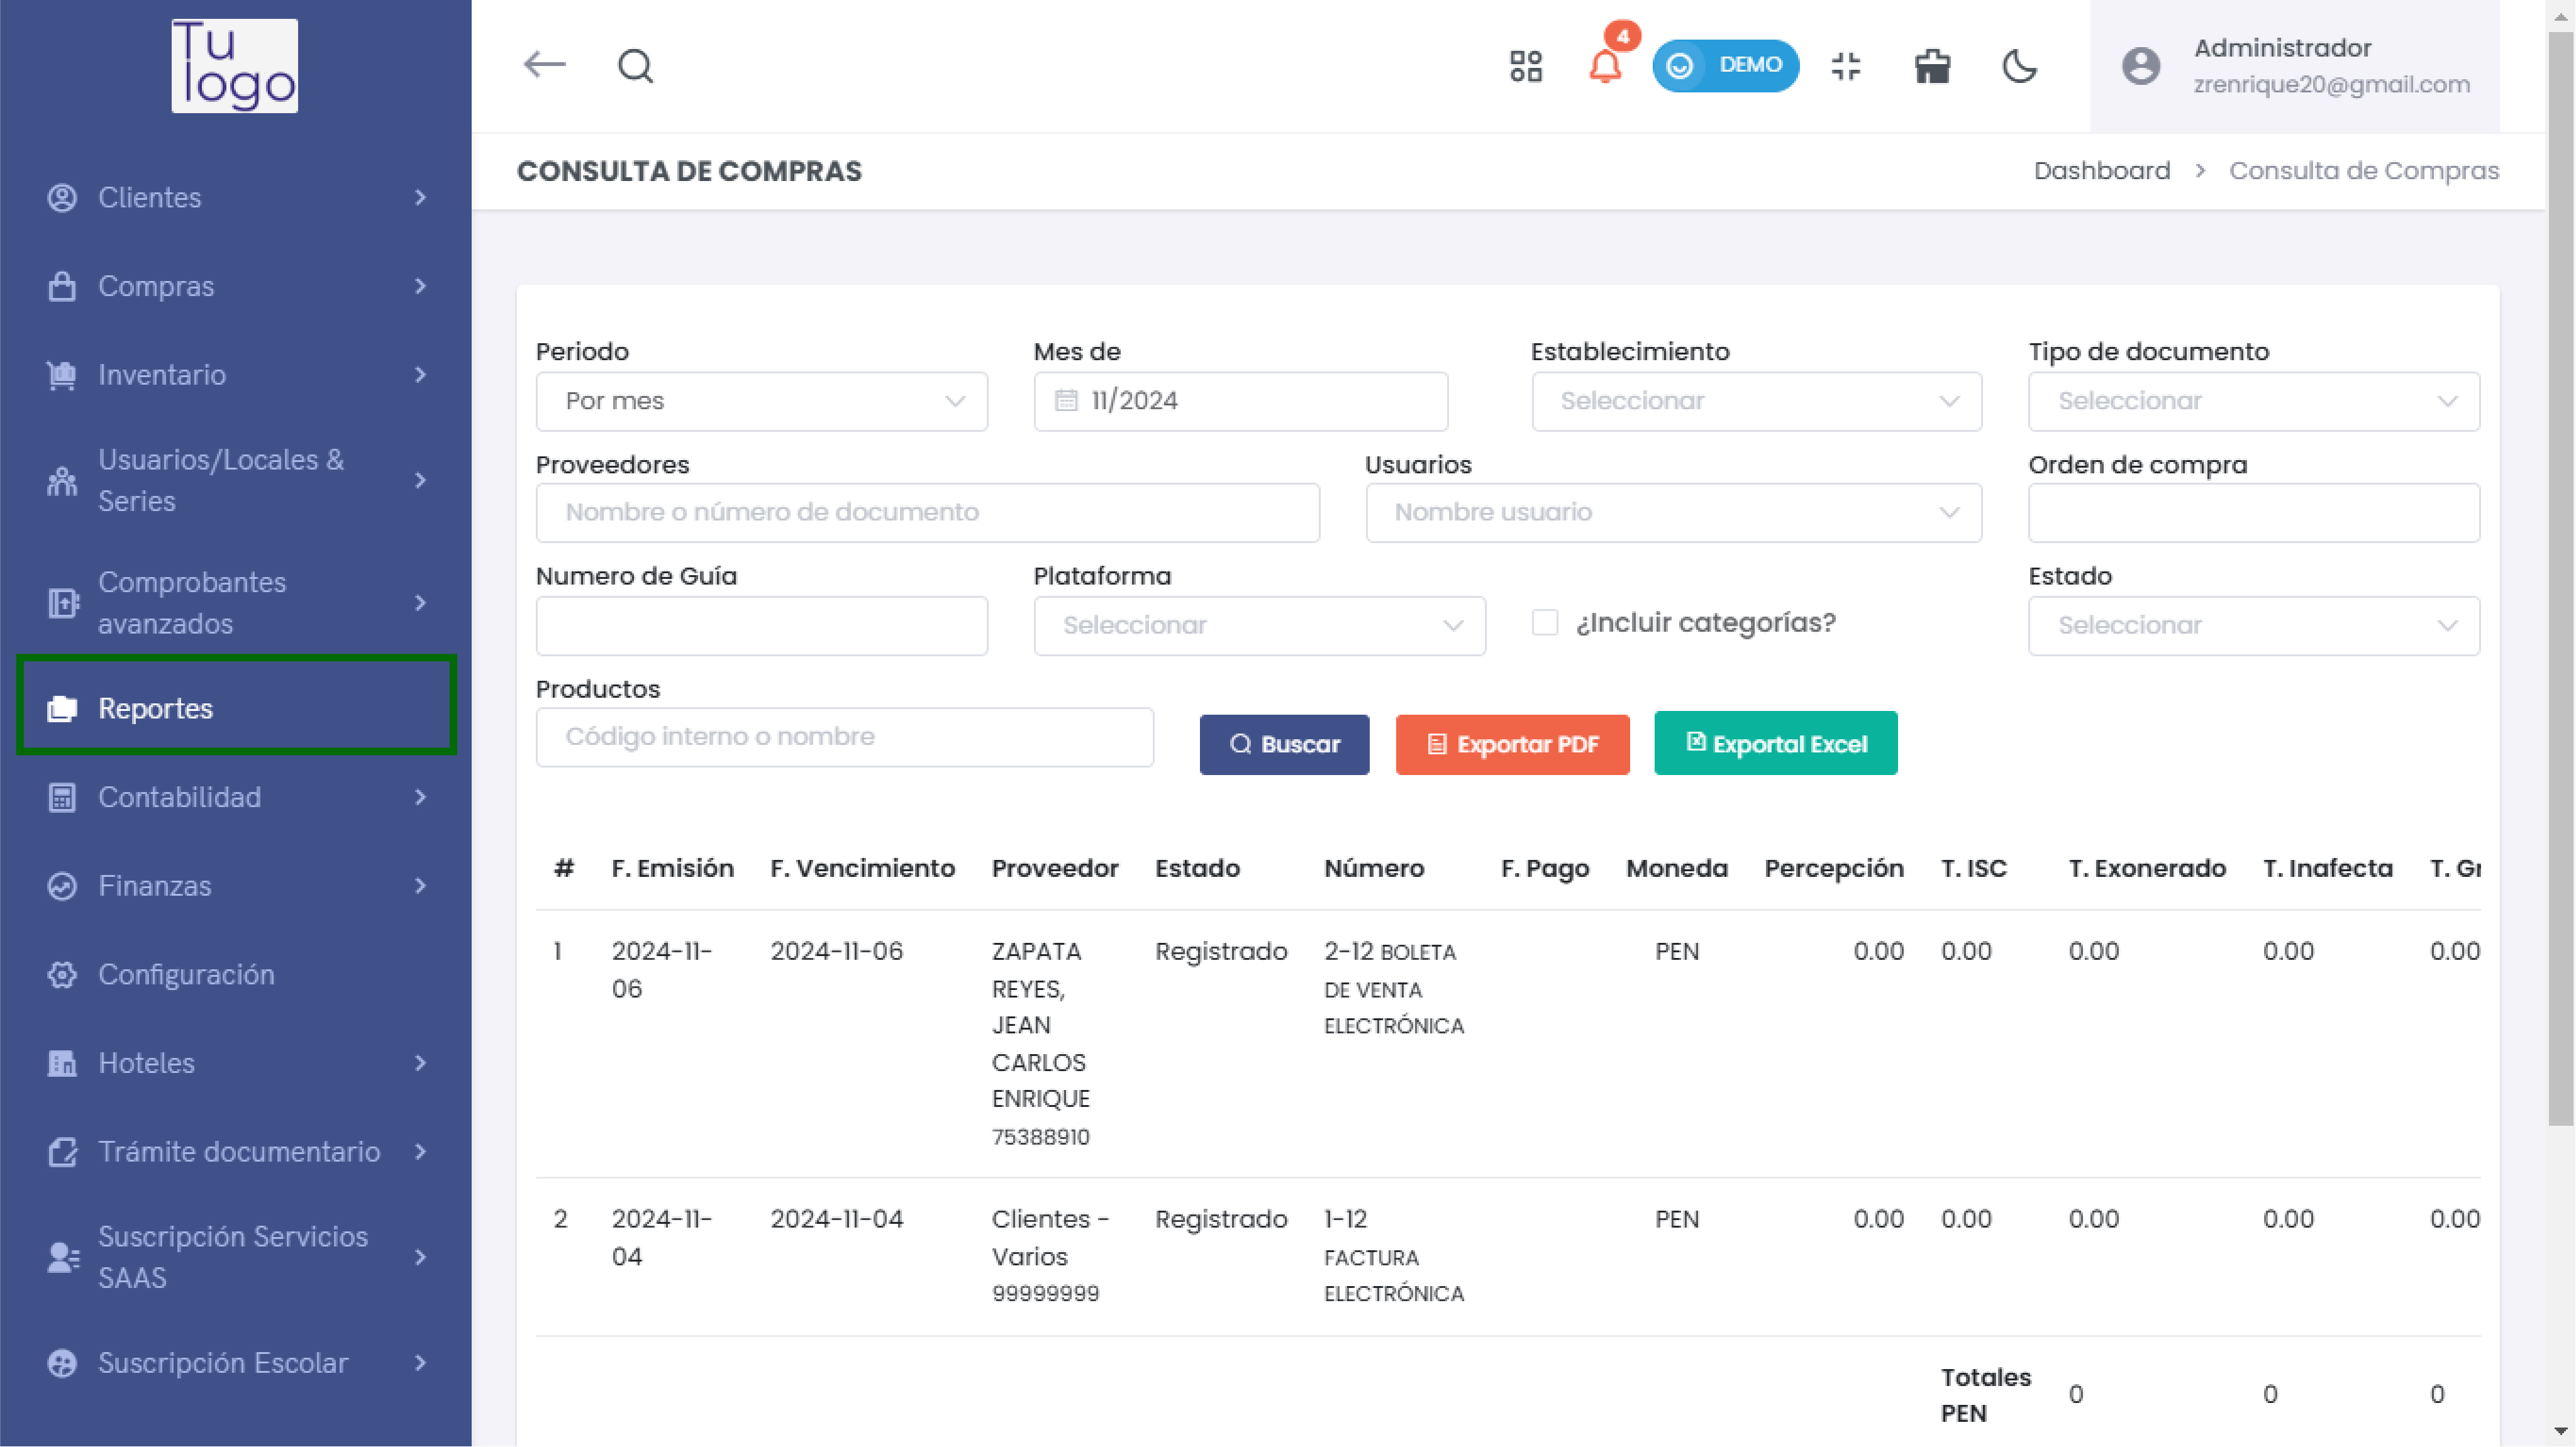Viewport: 2576px width, 1447px height.
Task: Expand the Finanzas menu chevron
Action: 420,886
